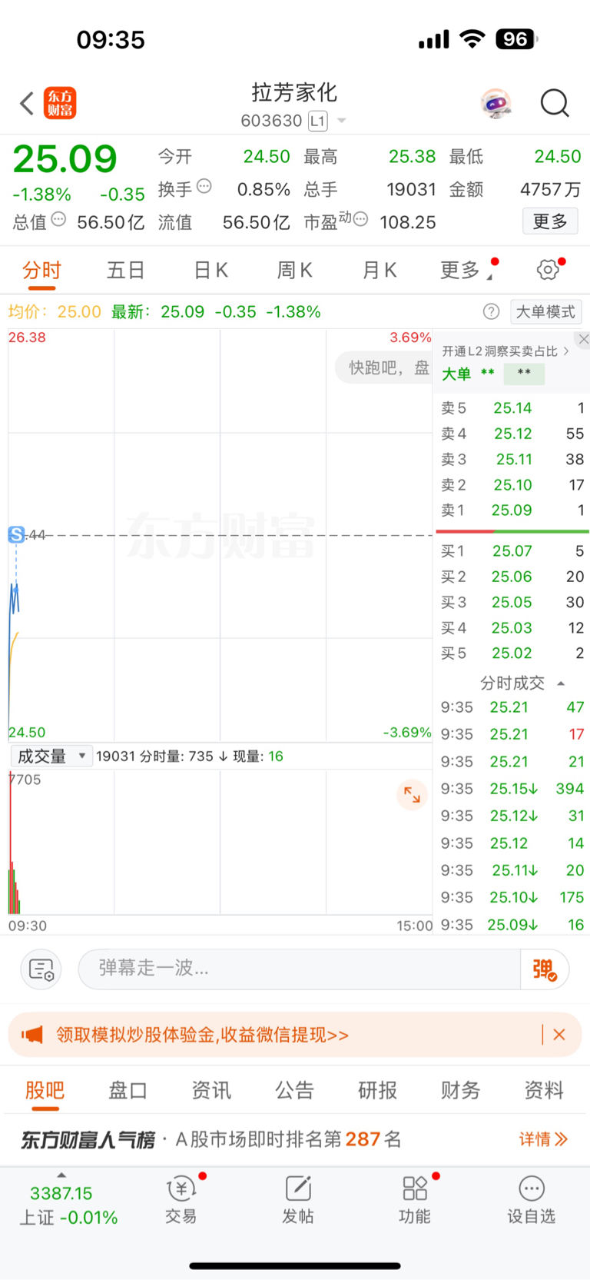Tap the 弹幕走一波 input field

click(x=300, y=969)
